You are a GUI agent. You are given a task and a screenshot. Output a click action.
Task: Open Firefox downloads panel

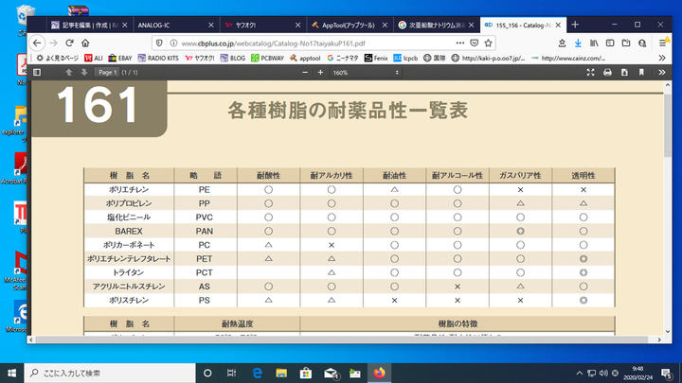tap(577, 43)
